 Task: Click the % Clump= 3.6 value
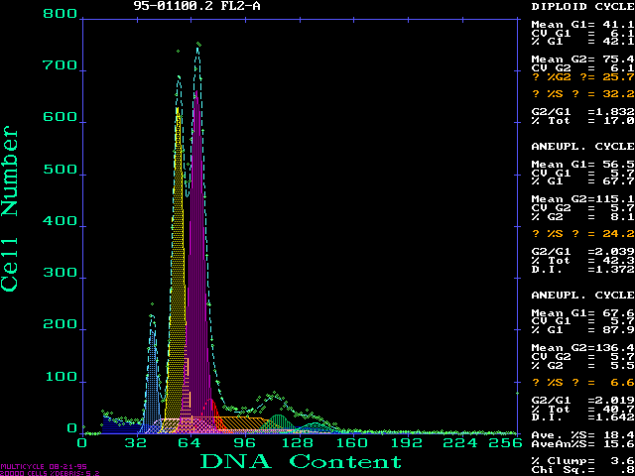point(583,461)
